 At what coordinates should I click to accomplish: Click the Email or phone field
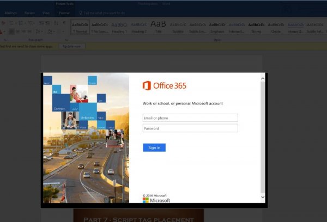click(x=190, y=118)
